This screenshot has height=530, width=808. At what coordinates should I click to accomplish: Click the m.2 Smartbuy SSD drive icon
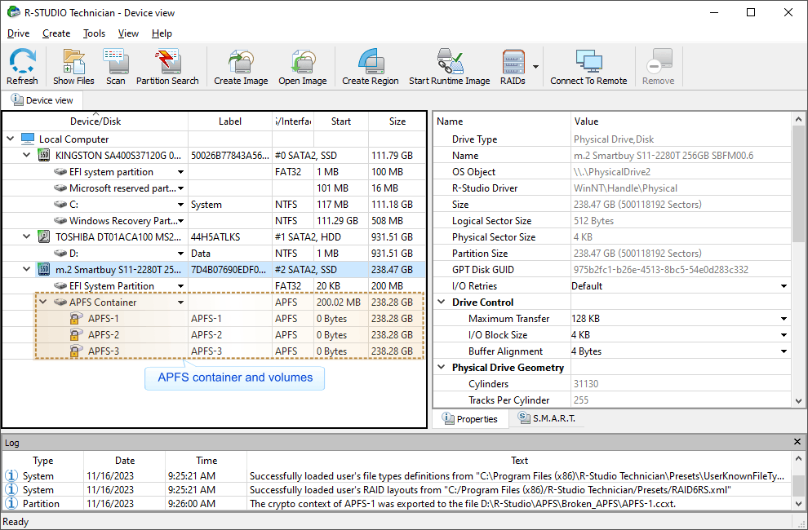[x=44, y=269]
